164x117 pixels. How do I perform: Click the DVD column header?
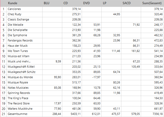[x=86, y=3]
